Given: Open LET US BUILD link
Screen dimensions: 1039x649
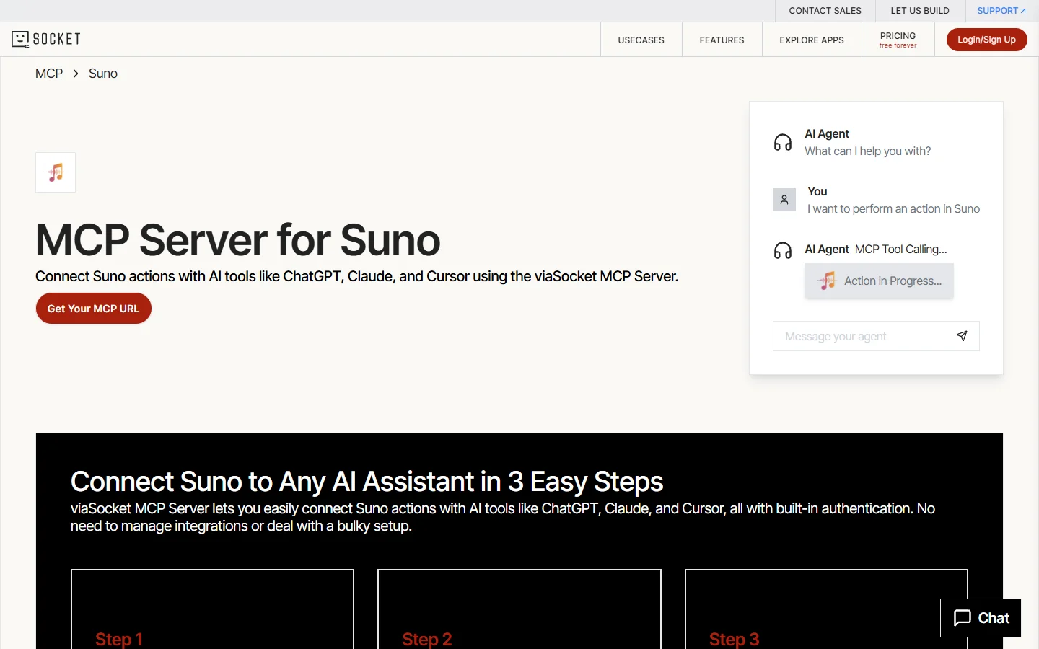Looking at the screenshot, I should point(920,11).
